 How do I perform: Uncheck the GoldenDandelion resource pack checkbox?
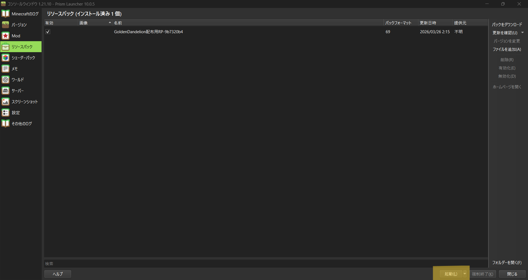pos(48,32)
